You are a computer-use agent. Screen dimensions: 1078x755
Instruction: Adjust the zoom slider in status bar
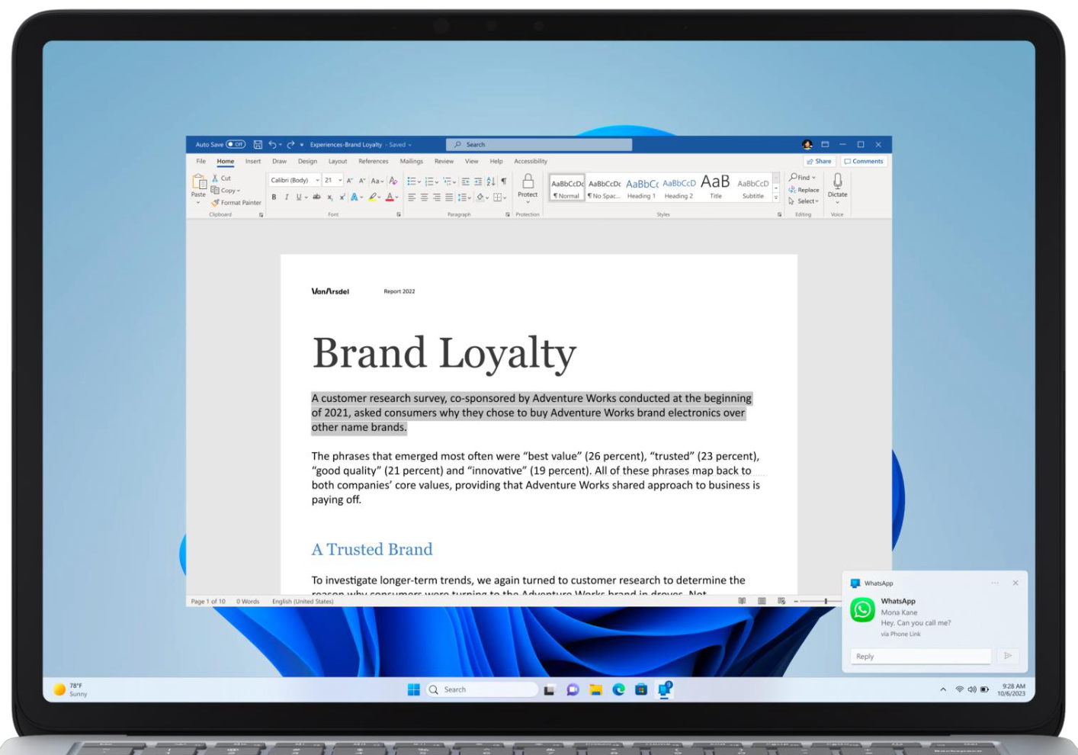[826, 601]
